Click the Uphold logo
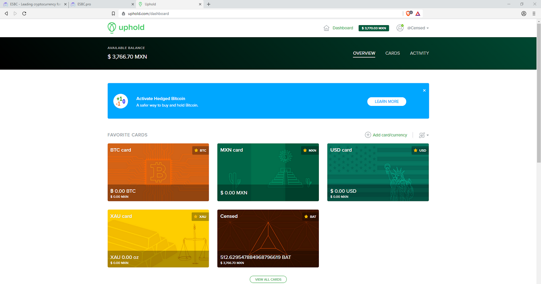This screenshot has height=284, width=541. (126, 28)
